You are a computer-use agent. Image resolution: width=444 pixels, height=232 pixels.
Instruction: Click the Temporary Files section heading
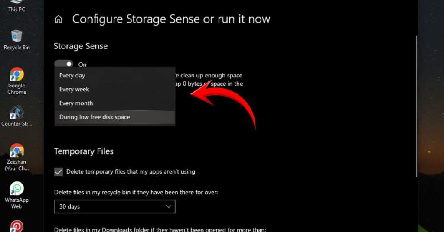pos(84,151)
